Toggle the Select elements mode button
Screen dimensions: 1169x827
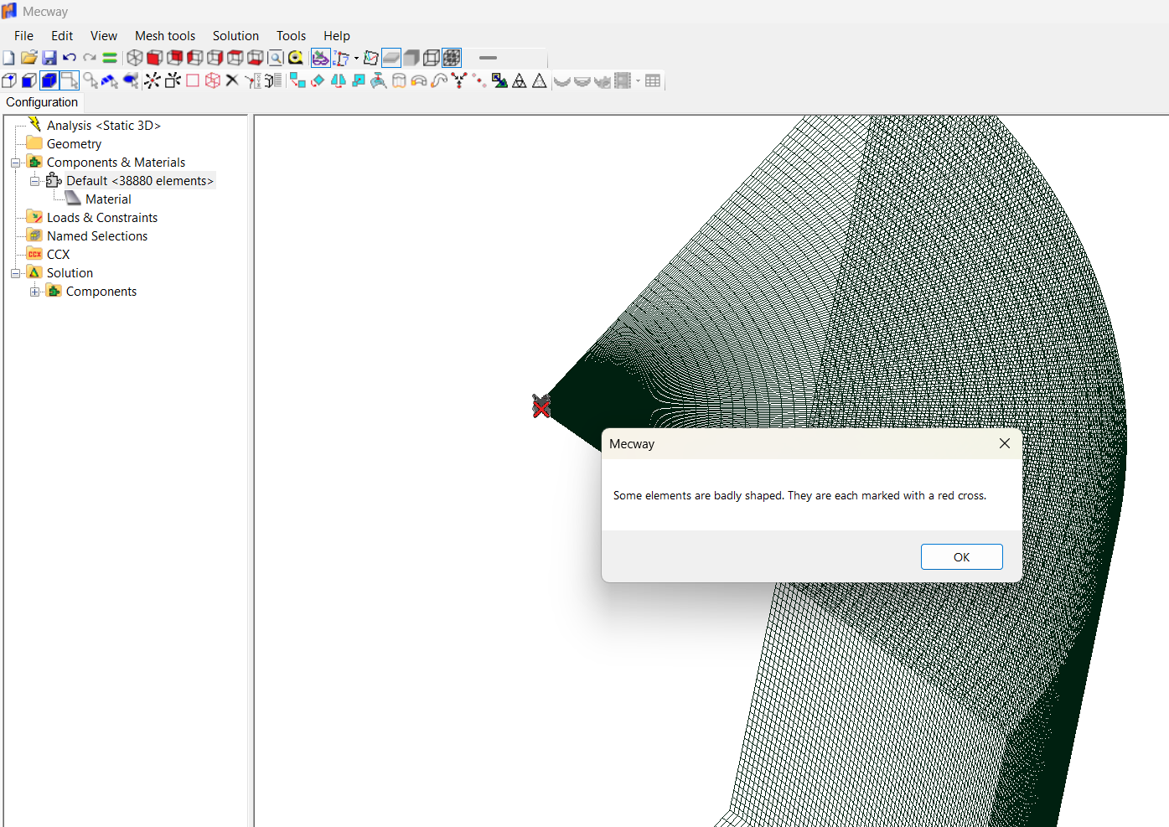tap(49, 80)
